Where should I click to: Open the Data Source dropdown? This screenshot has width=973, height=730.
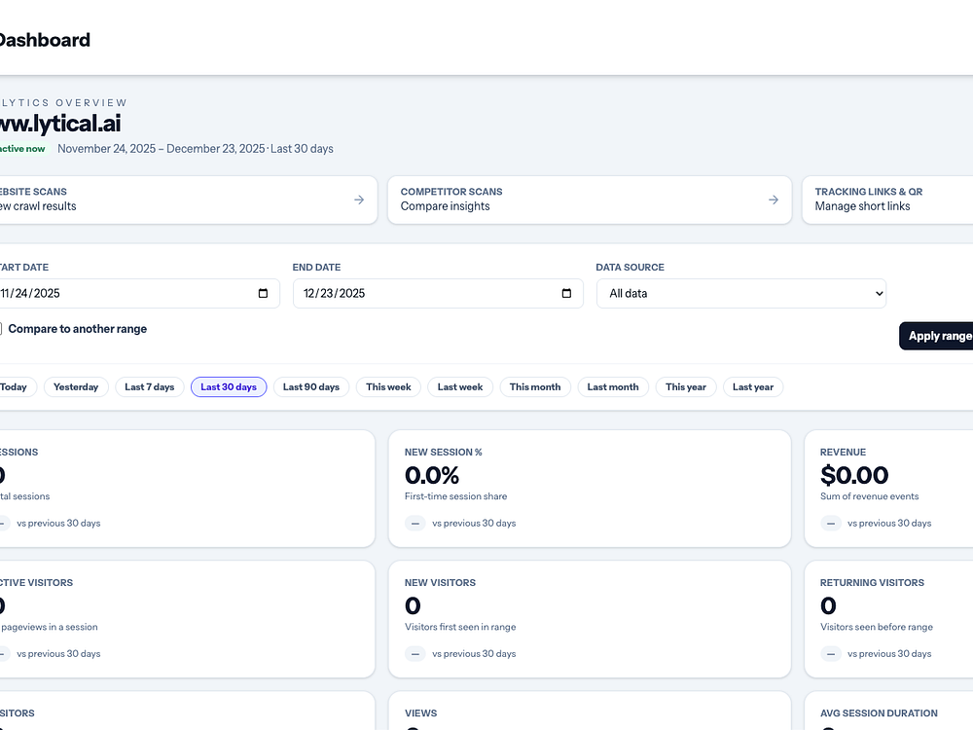point(741,294)
